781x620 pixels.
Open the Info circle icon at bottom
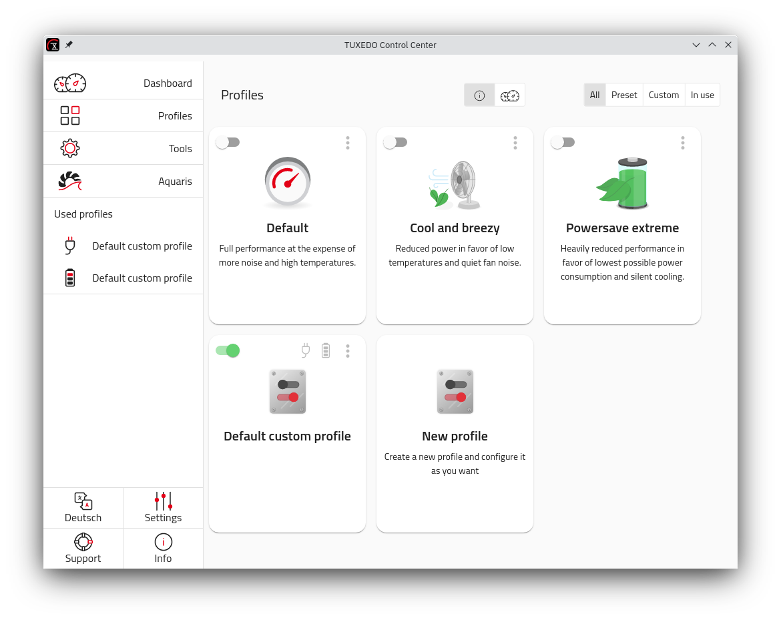point(164,542)
